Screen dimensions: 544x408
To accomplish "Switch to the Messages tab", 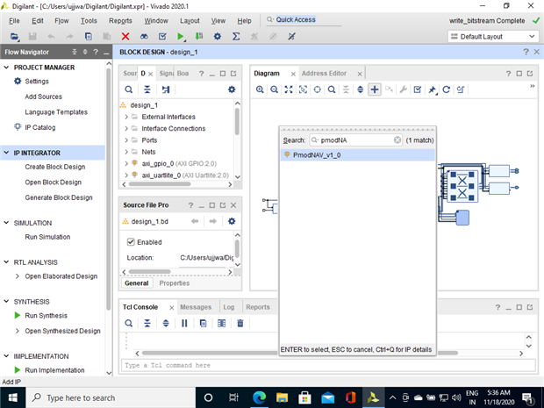I will pyautogui.click(x=196, y=307).
